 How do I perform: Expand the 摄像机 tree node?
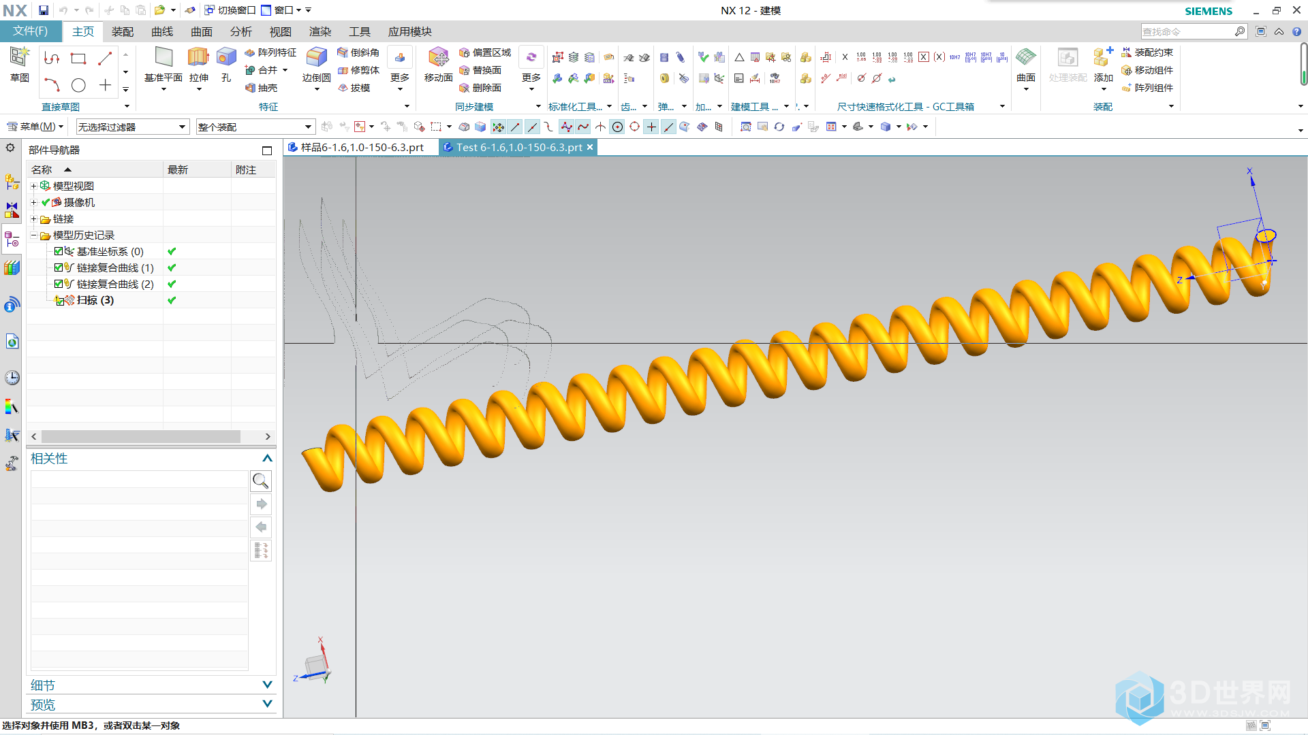click(x=33, y=202)
